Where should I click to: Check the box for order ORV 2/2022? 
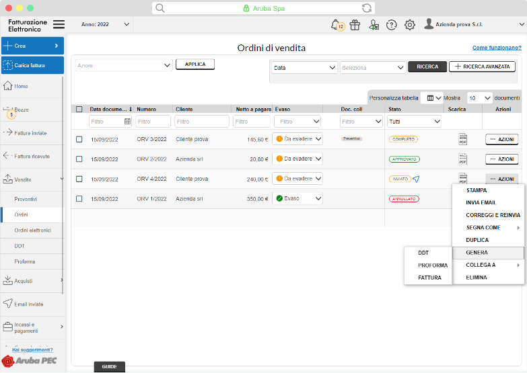(x=79, y=159)
